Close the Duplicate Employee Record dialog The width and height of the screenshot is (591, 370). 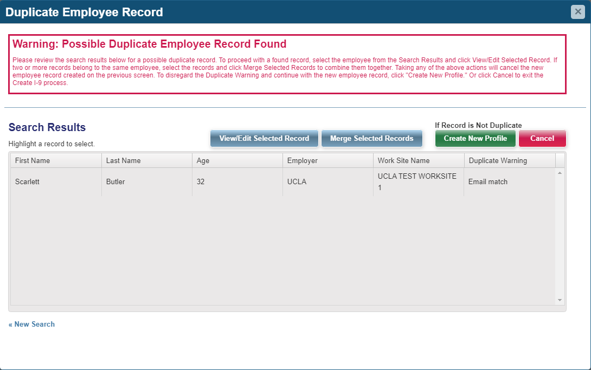pos(577,11)
